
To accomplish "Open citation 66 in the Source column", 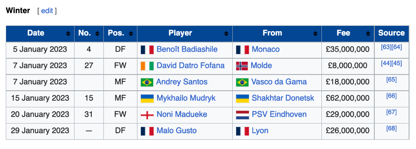I will [391, 96].
